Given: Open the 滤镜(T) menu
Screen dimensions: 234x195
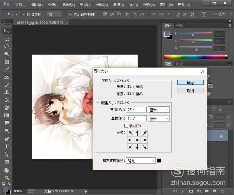Looking at the screenshot, I should tap(118, 5).
